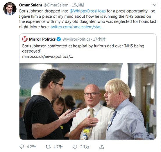The height and width of the screenshot is (152, 161).
Task: Like the tweet with heart icon
Action: coord(75,147)
